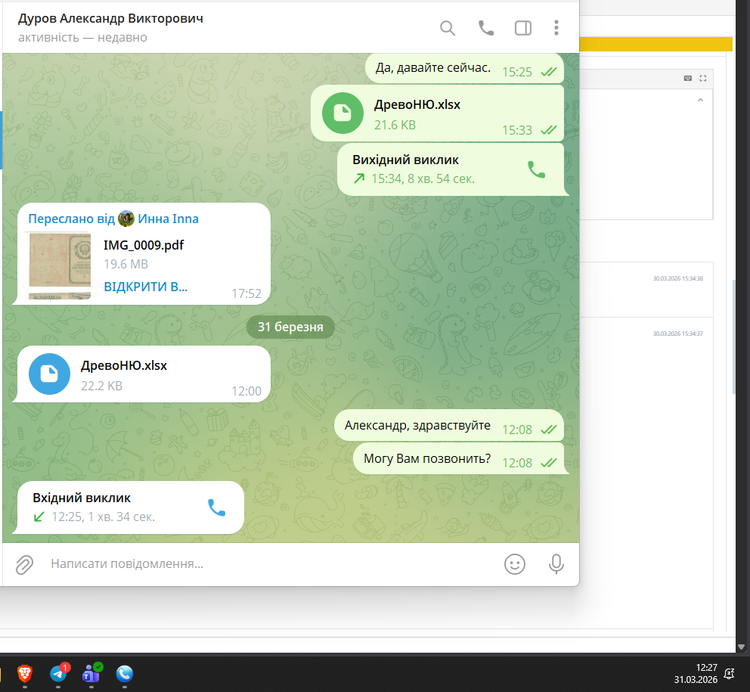
Task: Click the ВІДКРИТИ В... link
Action: 145,287
